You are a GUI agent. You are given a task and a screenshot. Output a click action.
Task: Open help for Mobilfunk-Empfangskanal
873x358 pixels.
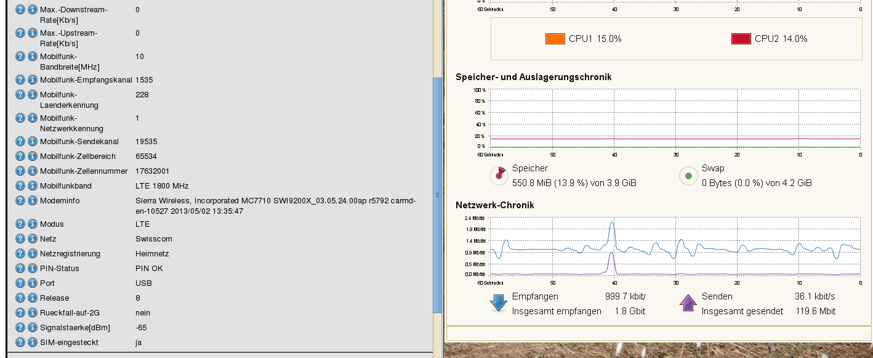[20, 80]
